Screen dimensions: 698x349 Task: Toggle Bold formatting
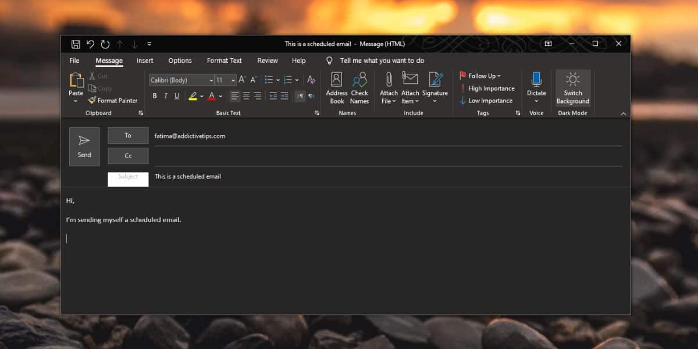(155, 96)
